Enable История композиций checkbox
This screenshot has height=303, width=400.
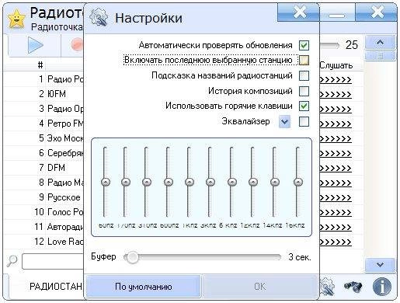pyautogui.click(x=304, y=91)
